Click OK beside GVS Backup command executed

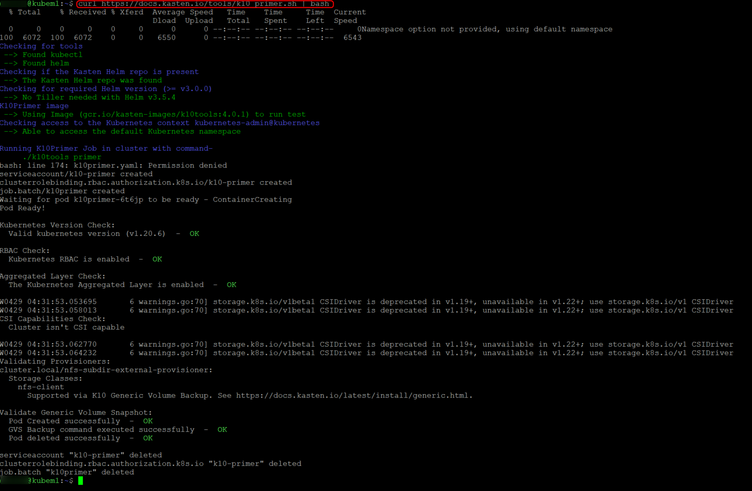(222, 430)
